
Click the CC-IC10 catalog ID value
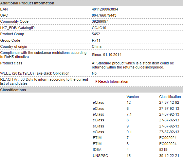[99, 28]
